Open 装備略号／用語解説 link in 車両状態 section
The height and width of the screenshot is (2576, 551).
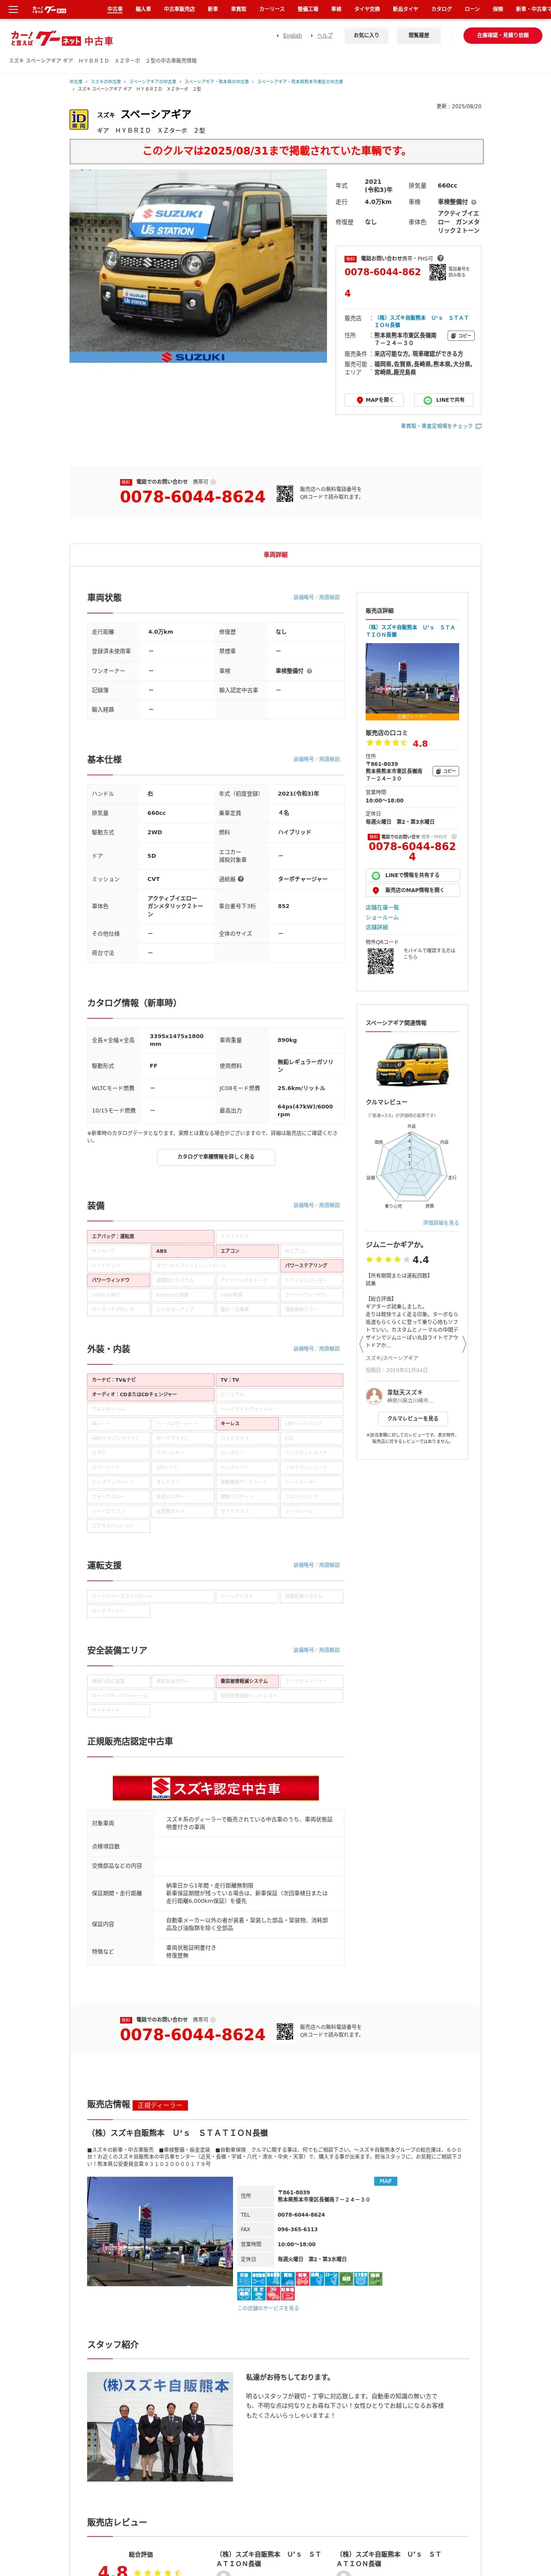(316, 598)
